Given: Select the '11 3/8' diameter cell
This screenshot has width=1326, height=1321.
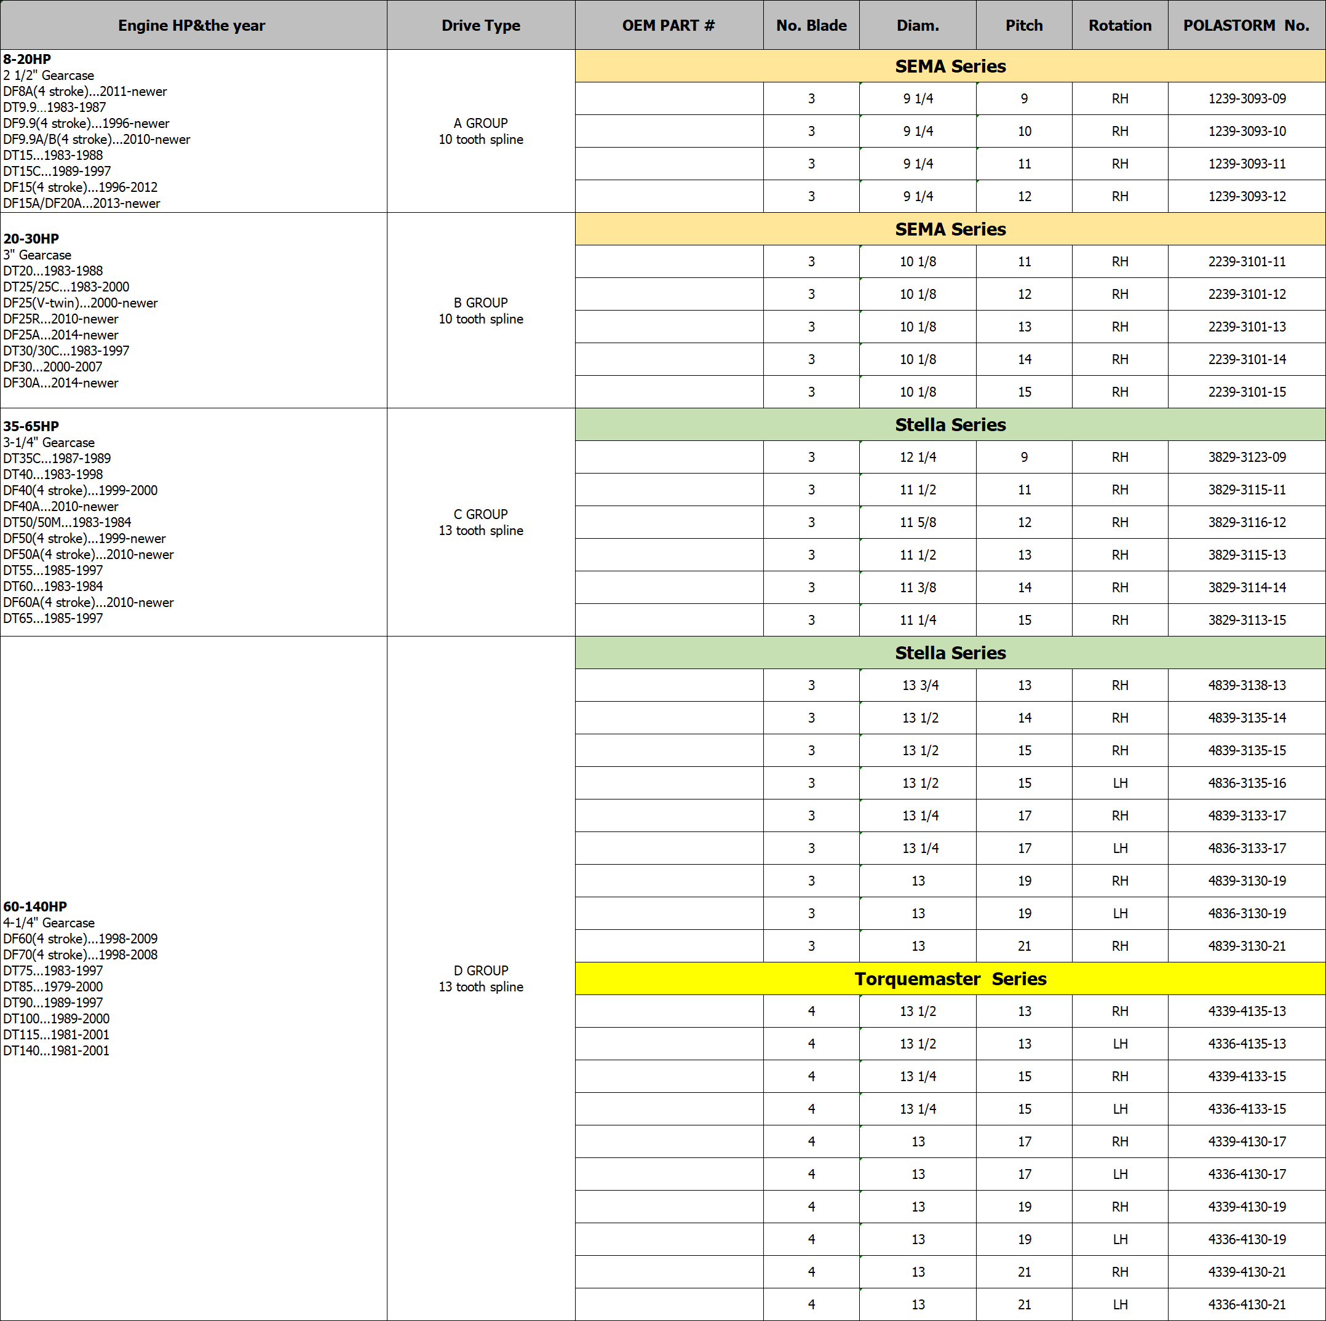Looking at the screenshot, I should (918, 587).
